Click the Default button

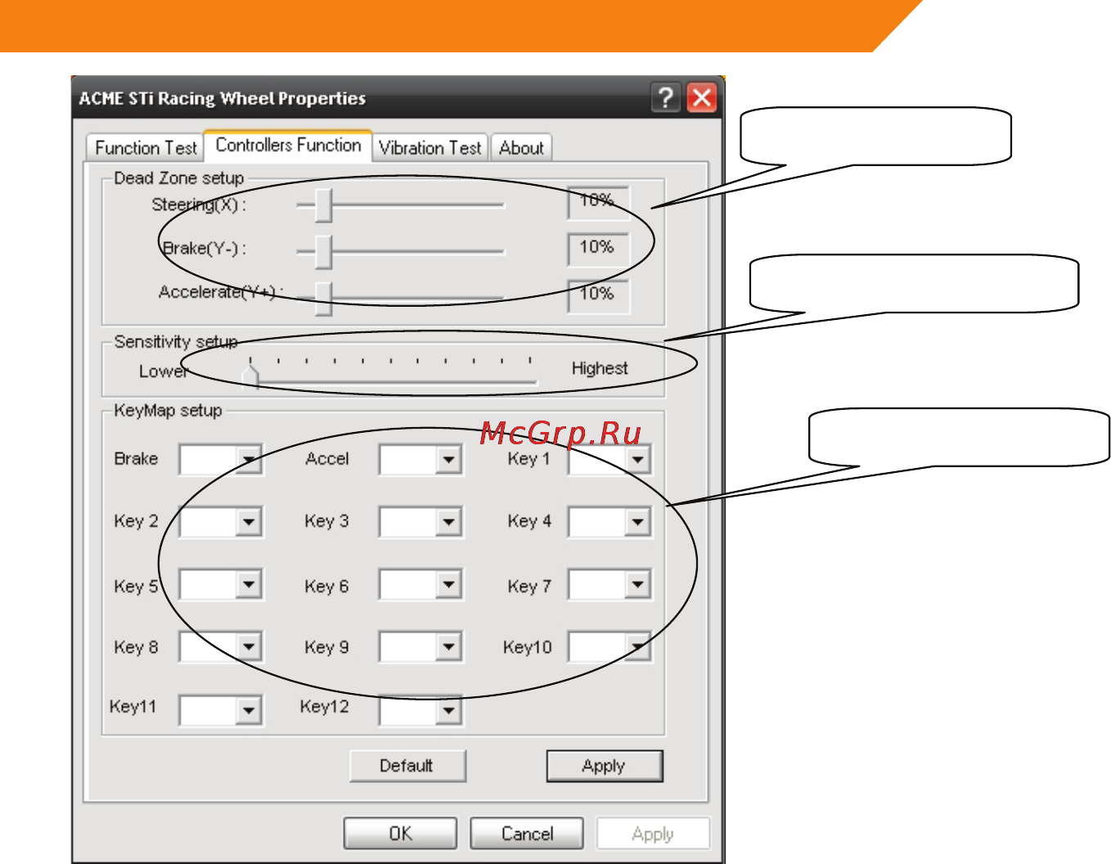(407, 766)
